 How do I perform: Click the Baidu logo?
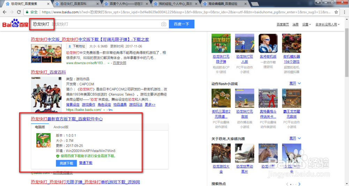click(x=15, y=23)
